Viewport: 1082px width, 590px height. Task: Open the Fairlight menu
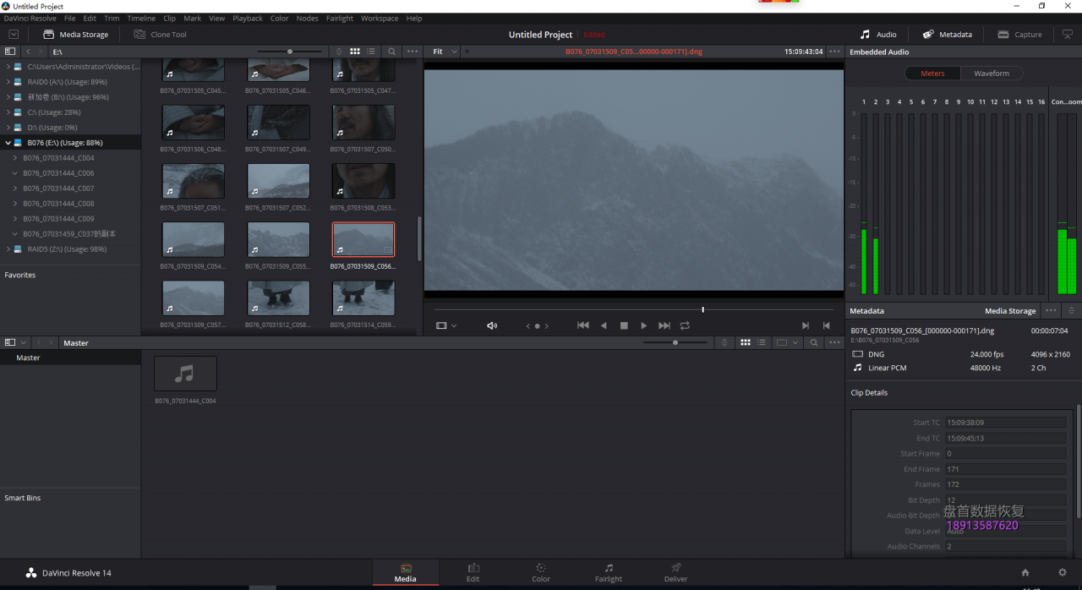340,18
